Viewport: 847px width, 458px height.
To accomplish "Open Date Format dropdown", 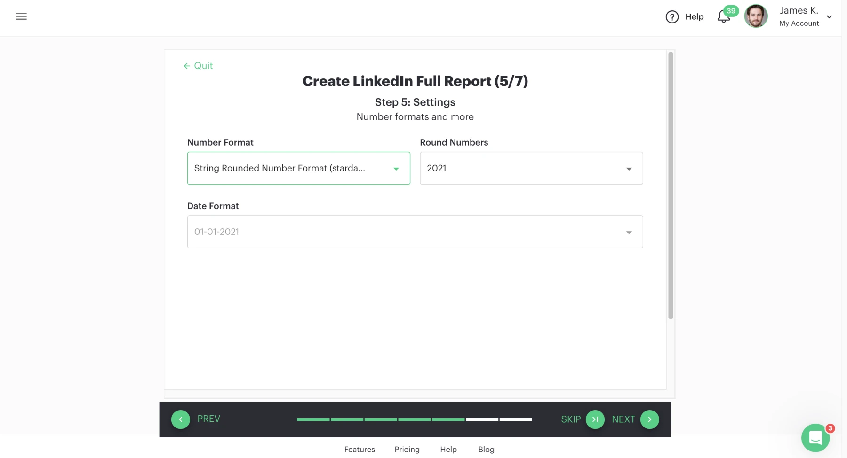I will [415, 232].
